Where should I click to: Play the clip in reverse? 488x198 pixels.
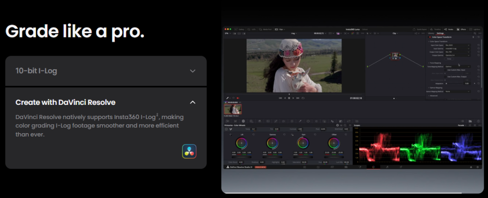point(285,98)
